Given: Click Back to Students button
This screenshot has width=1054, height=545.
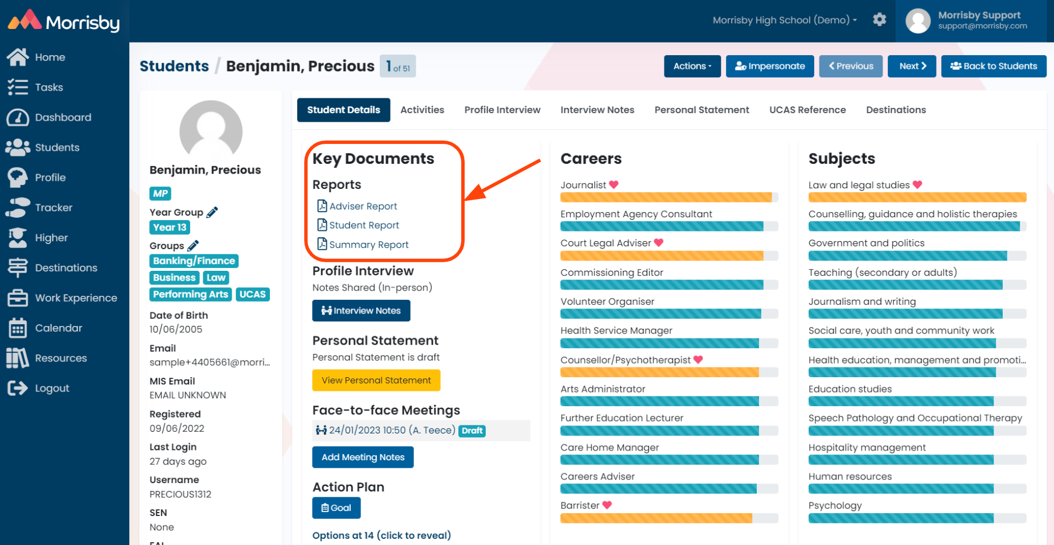Looking at the screenshot, I should click(x=994, y=66).
